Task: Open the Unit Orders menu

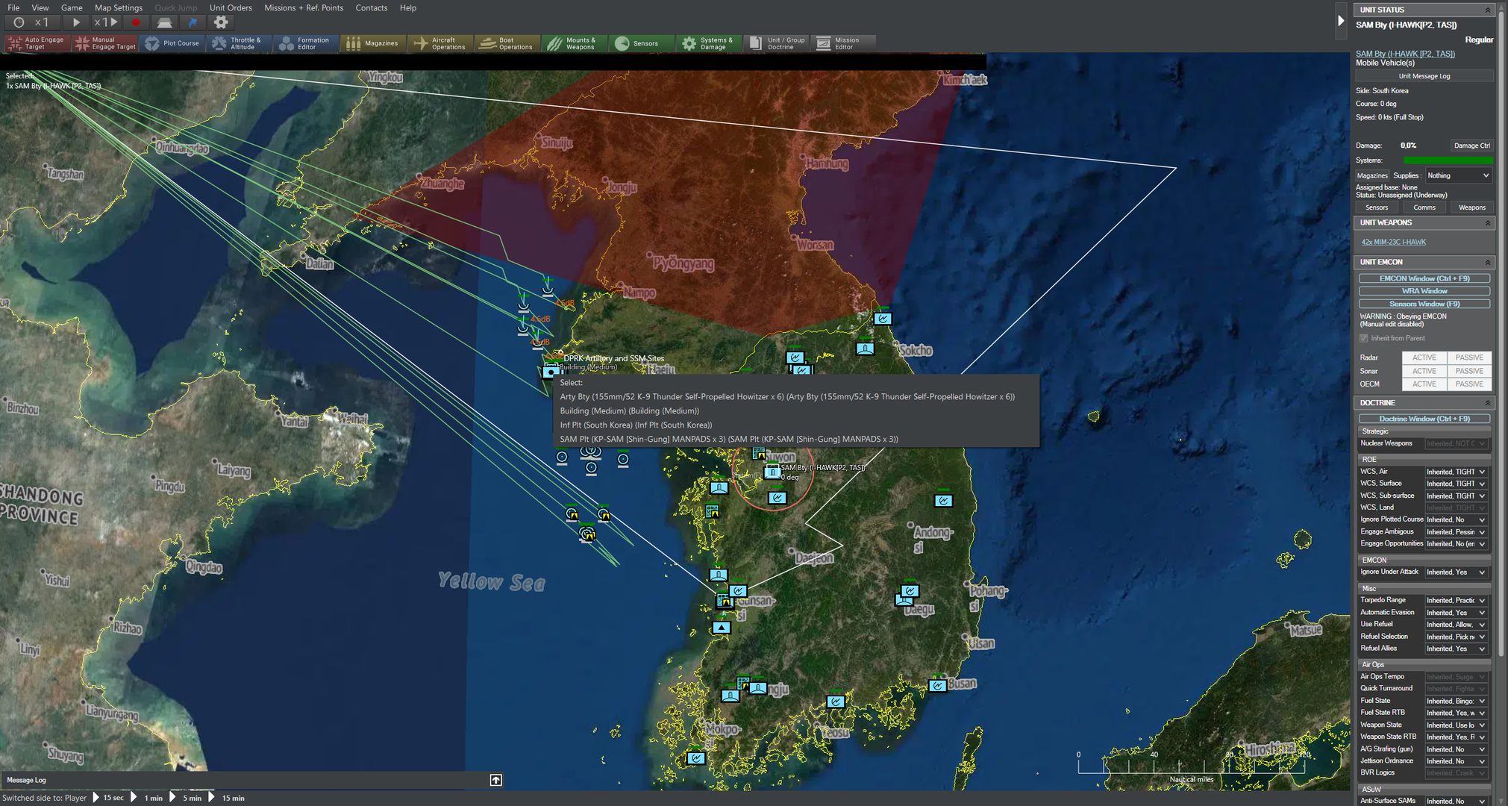Action: click(231, 7)
